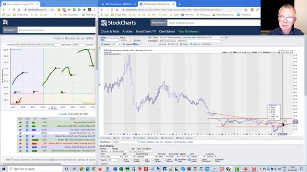Switch to the Asset Classes MONTHLY browser tab
307x172 pixels.
coord(118,4)
